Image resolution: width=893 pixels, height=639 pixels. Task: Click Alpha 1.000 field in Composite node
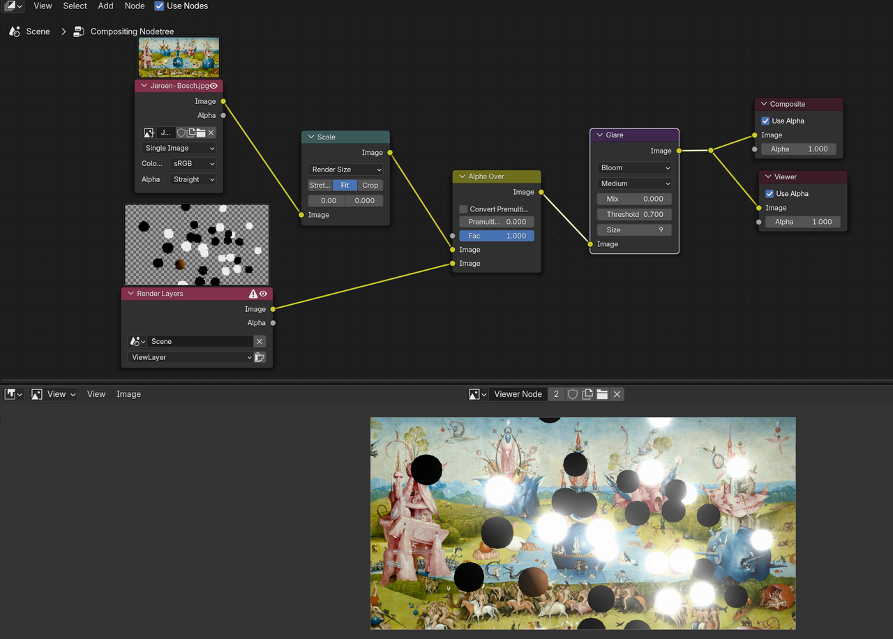[x=798, y=149]
